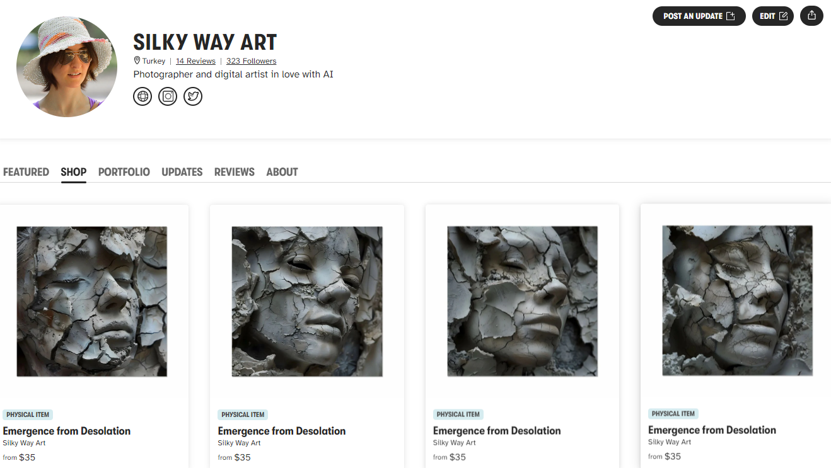Open the first cracked face artwork thumbnail
The image size is (831, 468).
click(x=92, y=302)
